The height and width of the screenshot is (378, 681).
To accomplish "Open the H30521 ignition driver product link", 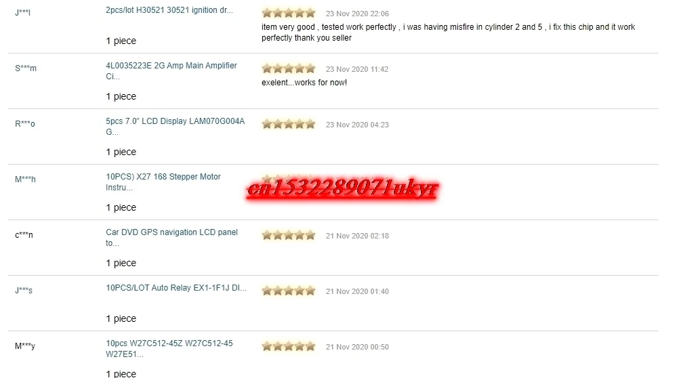I will click(x=169, y=10).
